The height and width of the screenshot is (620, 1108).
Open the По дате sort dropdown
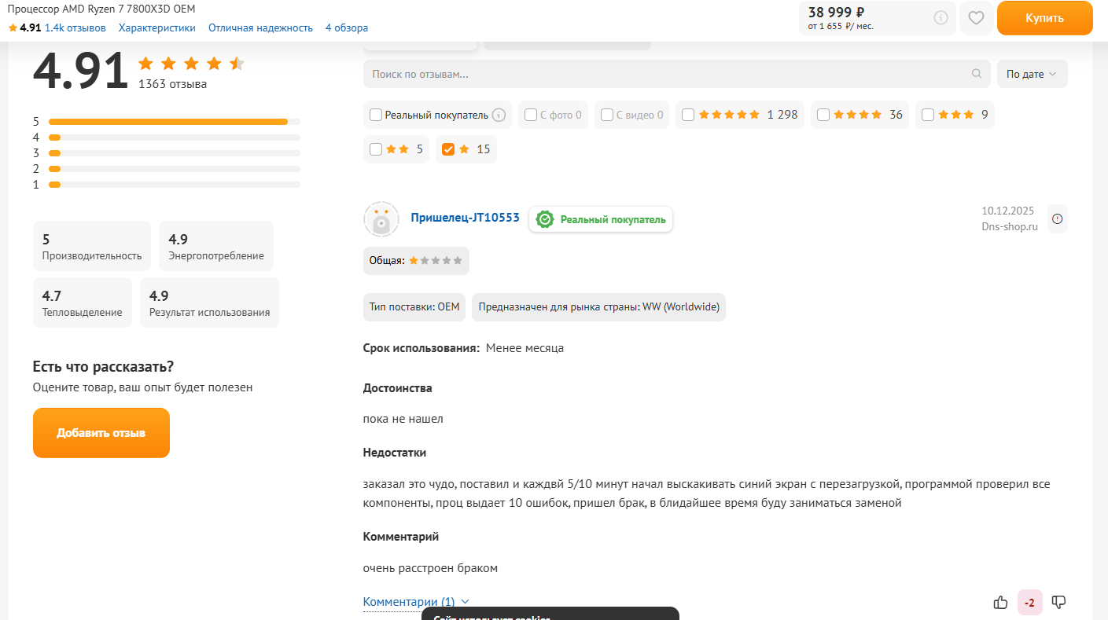pos(1032,74)
